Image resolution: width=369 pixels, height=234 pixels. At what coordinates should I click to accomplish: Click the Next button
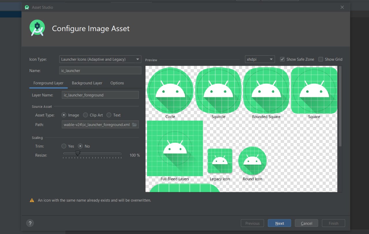(279, 223)
